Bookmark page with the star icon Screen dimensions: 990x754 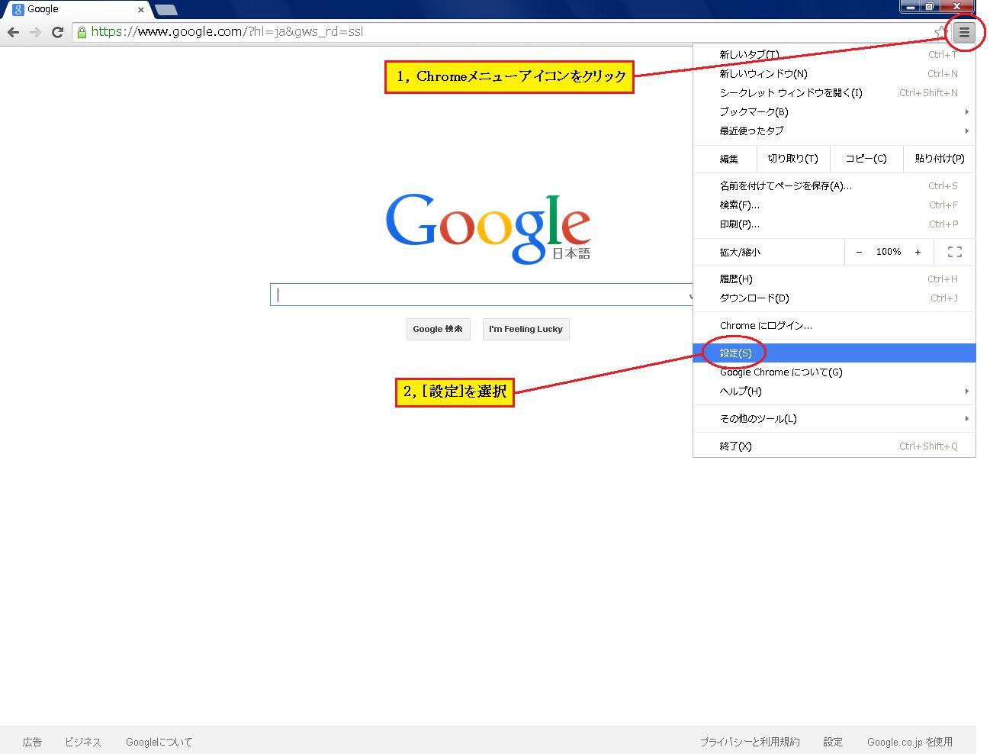940,32
